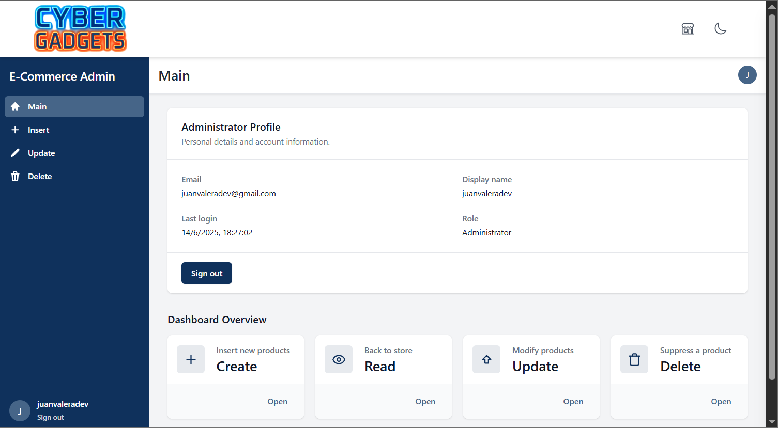Click the trash icon on Delete card

click(634, 359)
